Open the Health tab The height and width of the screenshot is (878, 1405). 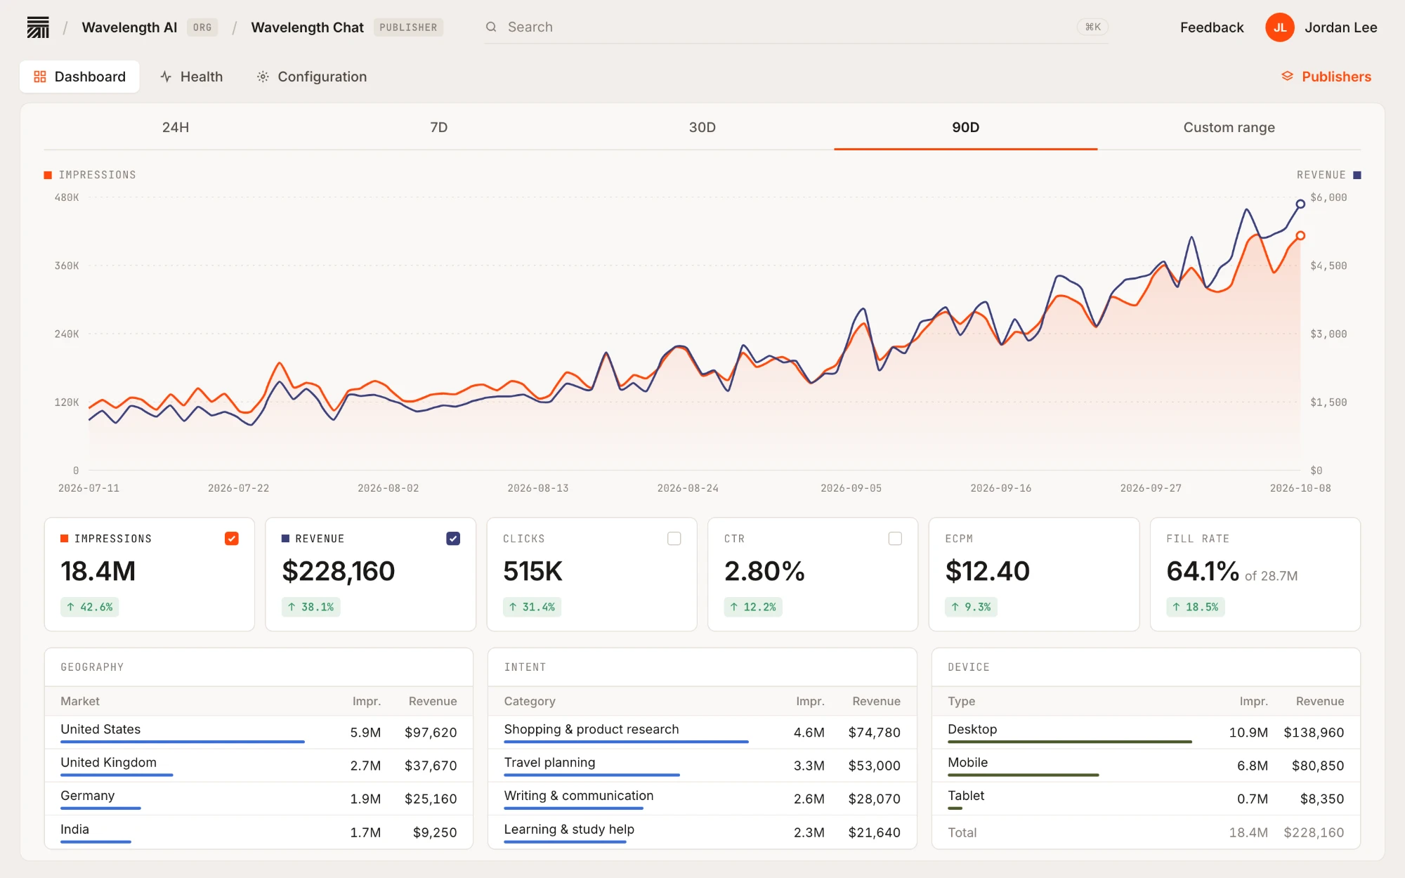(191, 77)
